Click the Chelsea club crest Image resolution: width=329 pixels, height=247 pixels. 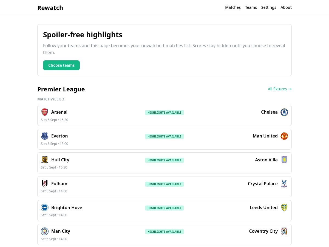[284, 112]
